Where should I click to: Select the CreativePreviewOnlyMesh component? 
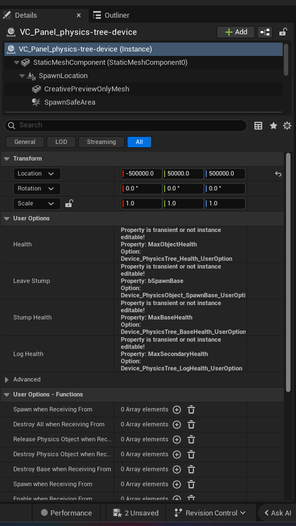click(x=86, y=89)
